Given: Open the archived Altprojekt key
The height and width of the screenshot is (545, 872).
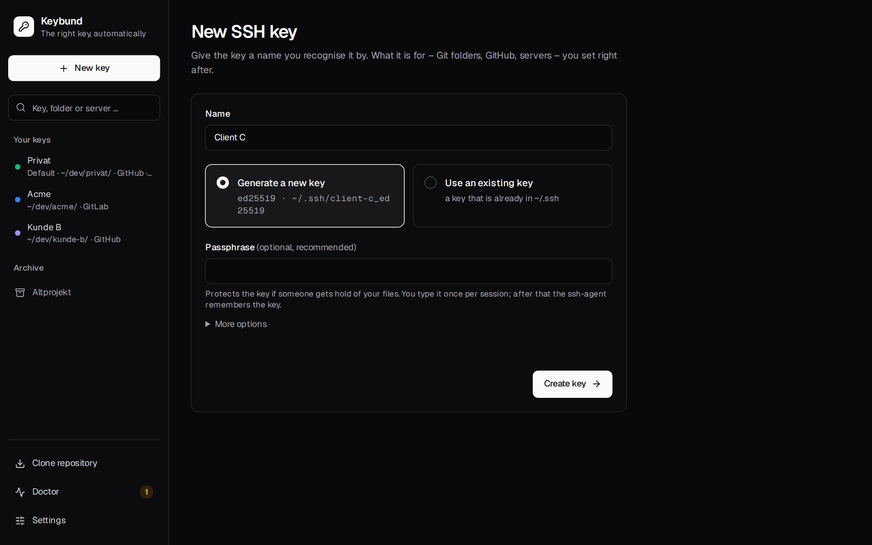Looking at the screenshot, I should point(84,292).
